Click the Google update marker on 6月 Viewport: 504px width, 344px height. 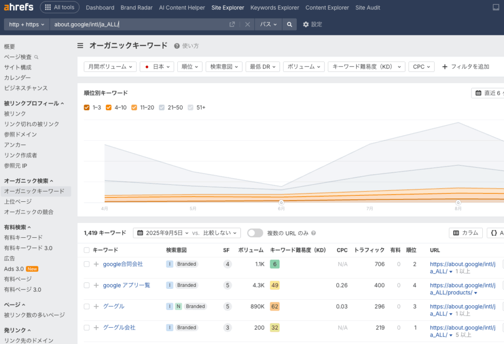(281, 202)
